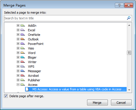The image size is (136, 110).
Task: Click the Cancel button
Action: (x=121, y=103)
